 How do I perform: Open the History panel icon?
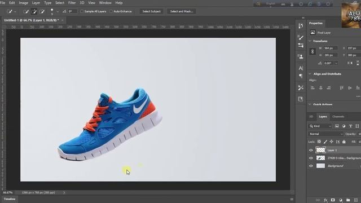[x=301, y=26]
